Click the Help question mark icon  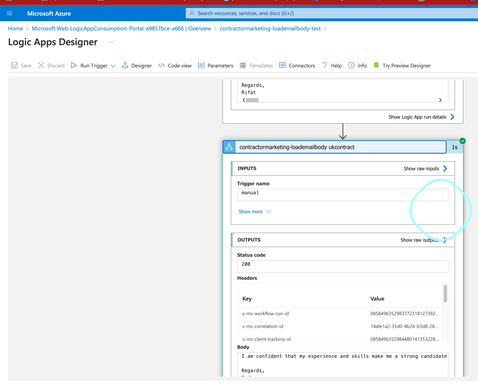(325, 65)
